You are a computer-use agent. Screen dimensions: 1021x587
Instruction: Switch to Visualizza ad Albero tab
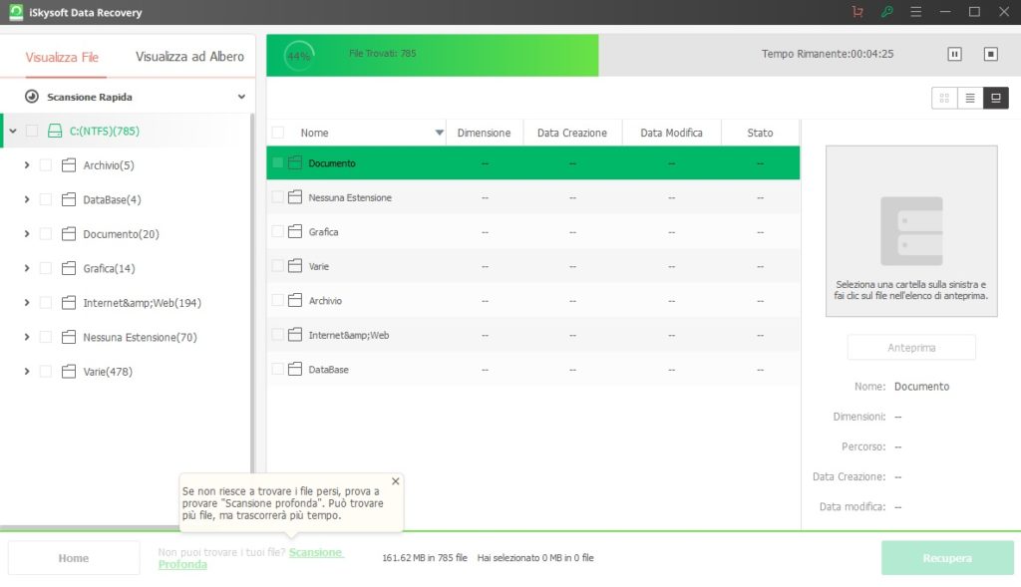(x=189, y=57)
